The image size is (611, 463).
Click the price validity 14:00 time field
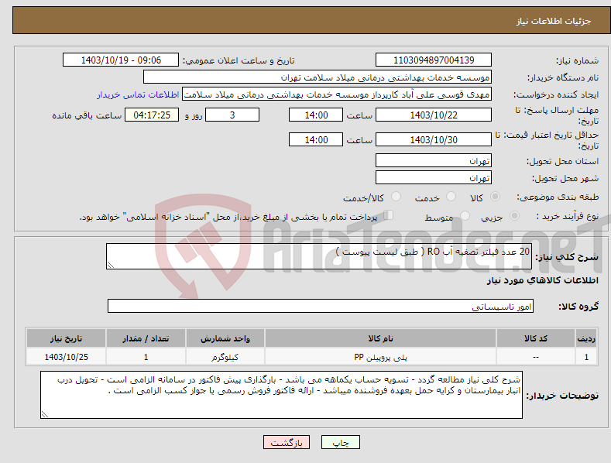(316, 139)
